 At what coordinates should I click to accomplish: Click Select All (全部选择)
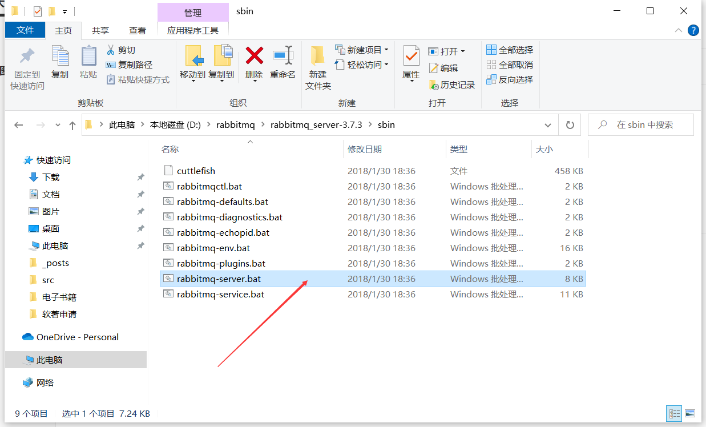click(510, 50)
